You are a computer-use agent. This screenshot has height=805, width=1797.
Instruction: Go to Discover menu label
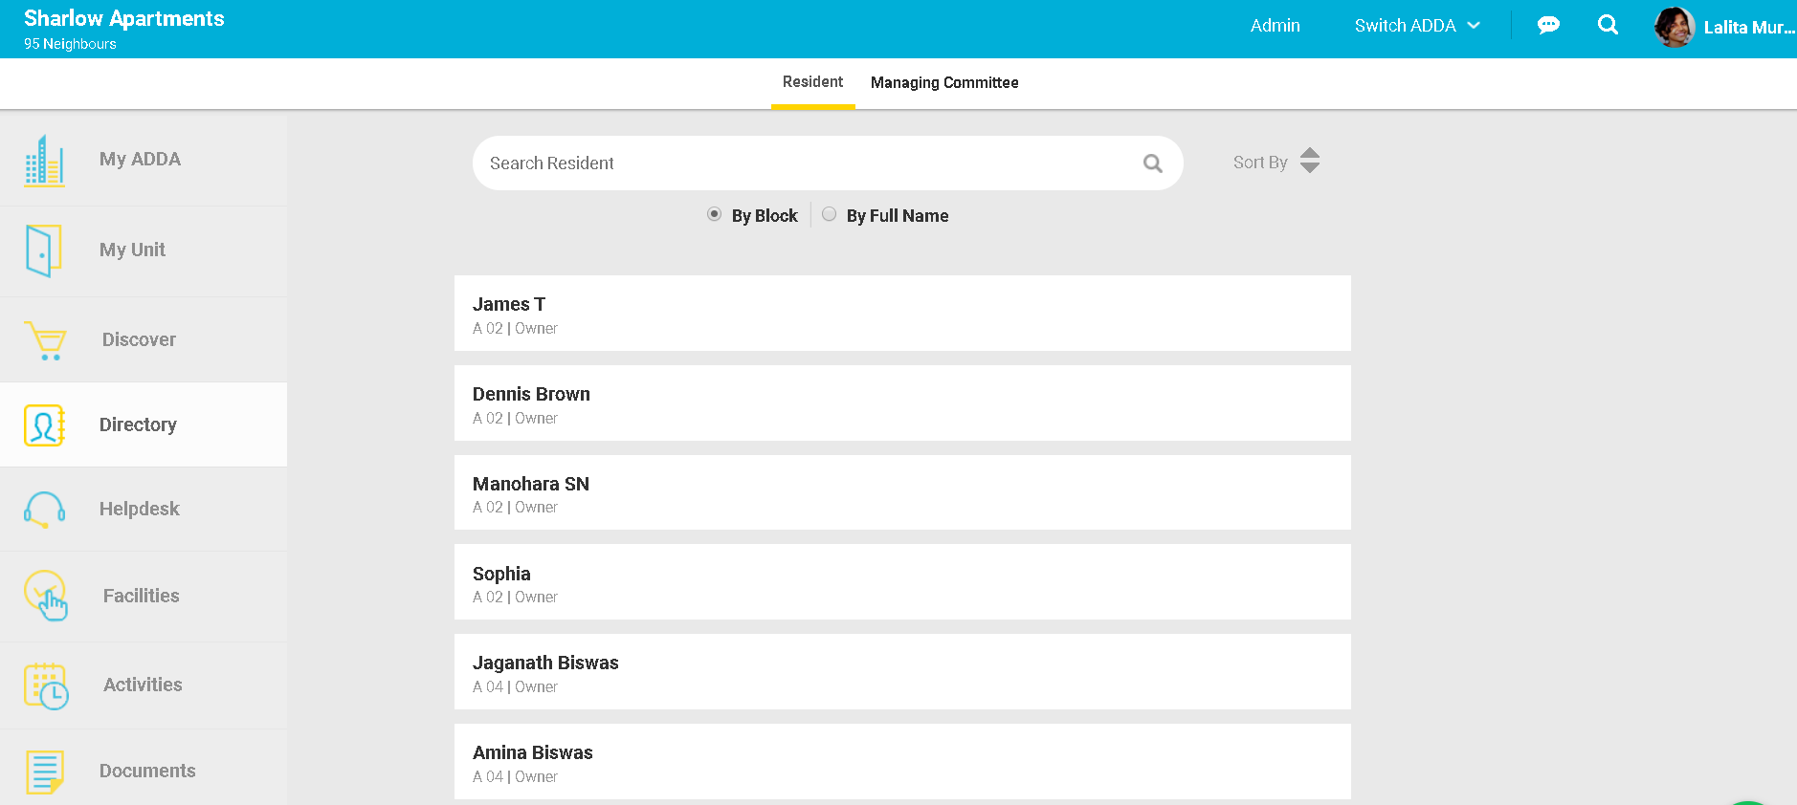(x=139, y=340)
